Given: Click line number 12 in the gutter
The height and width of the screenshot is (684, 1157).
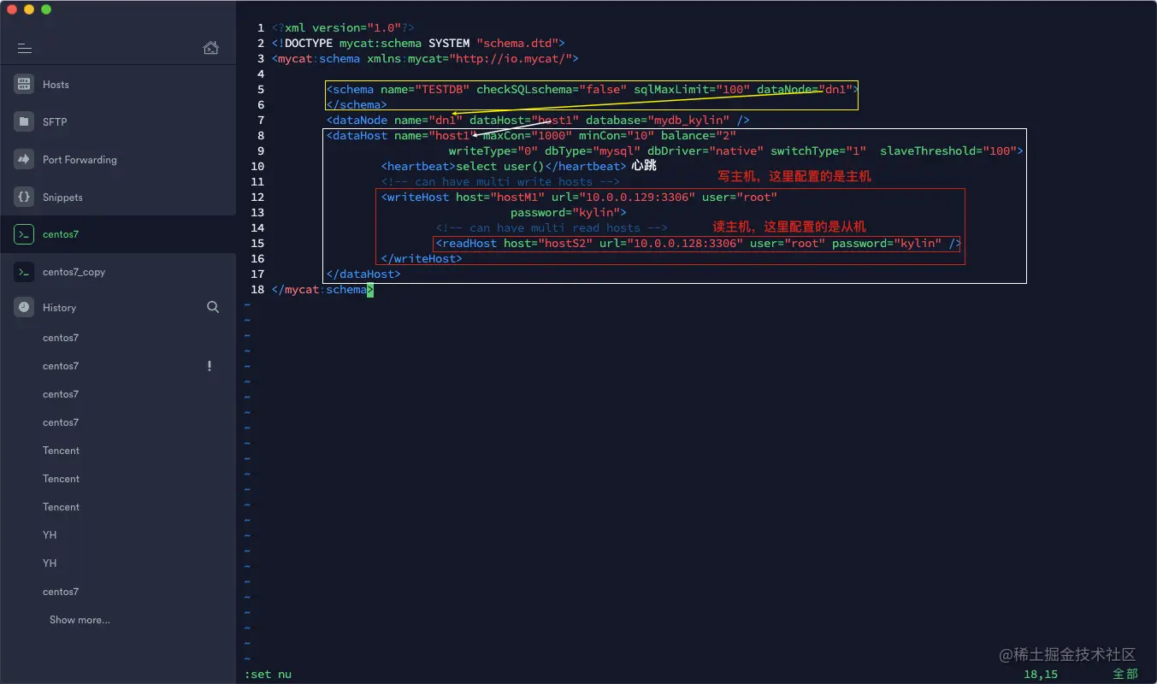Looking at the screenshot, I should (x=257, y=198).
